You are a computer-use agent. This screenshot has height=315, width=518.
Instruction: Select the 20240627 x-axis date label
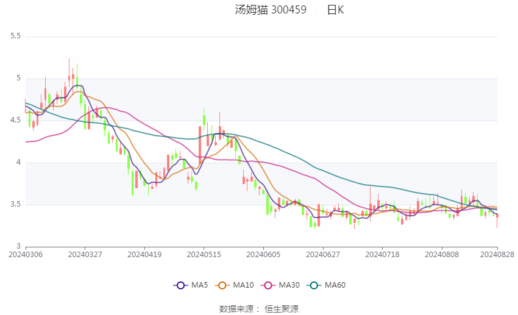(323, 255)
